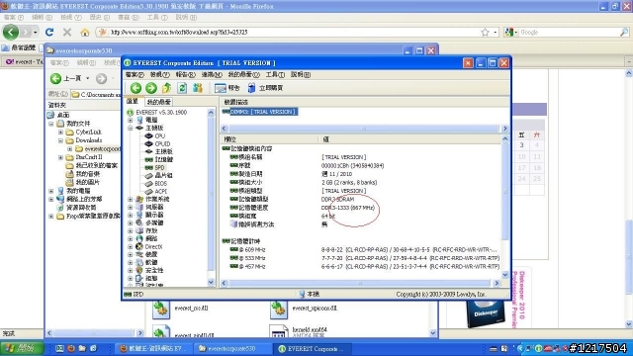Switch to 我的最愛 favorites tab in EVEREST

click(158, 102)
